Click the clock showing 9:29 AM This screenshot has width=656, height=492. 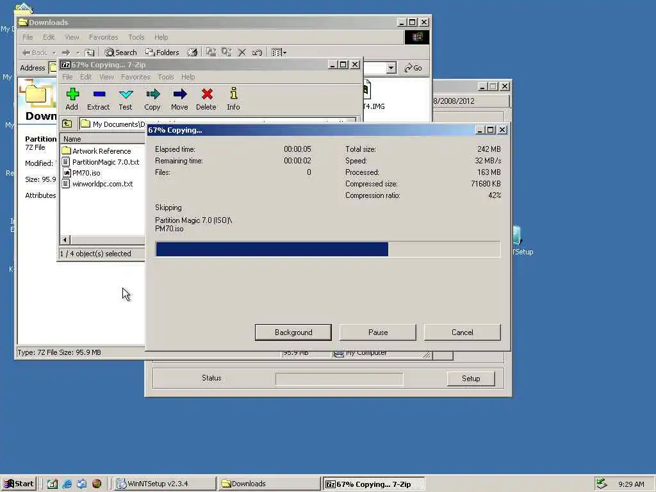point(631,484)
